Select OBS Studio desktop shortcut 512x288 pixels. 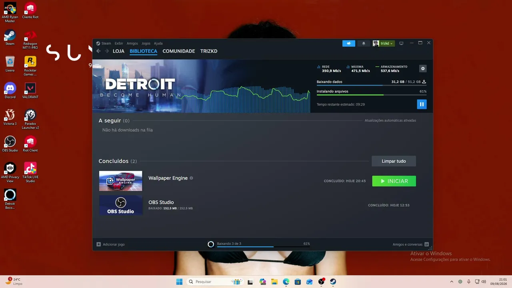click(x=10, y=144)
